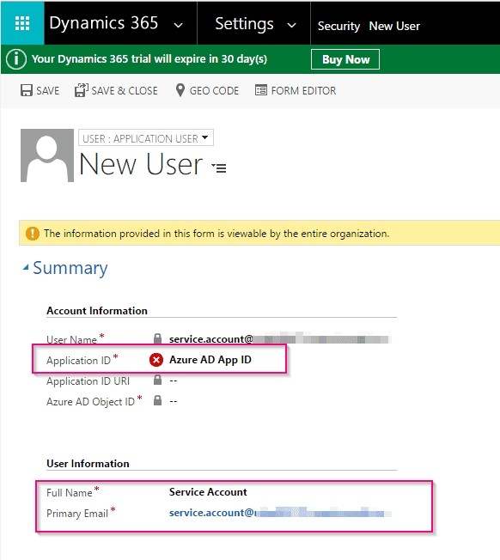Open the Settings menu
The width and height of the screenshot is (500, 560).
(244, 24)
